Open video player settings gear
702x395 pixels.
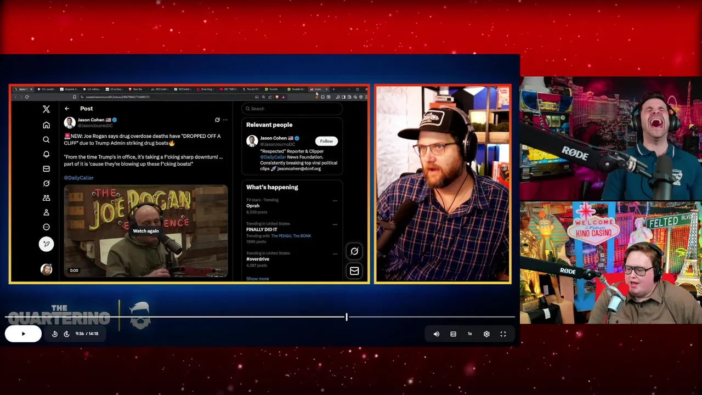pos(486,334)
